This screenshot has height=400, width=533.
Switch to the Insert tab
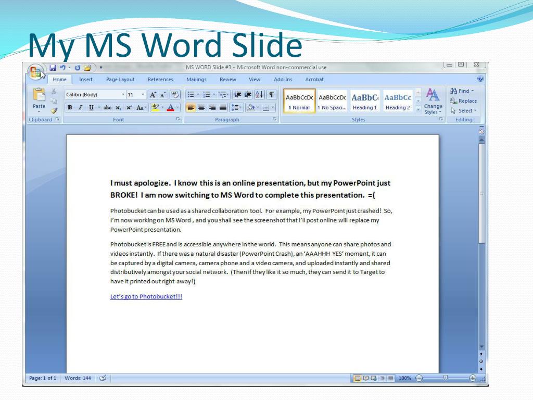86,79
